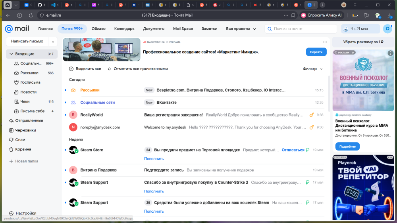
Task: Open Заметки tab
Action: tap(209, 29)
